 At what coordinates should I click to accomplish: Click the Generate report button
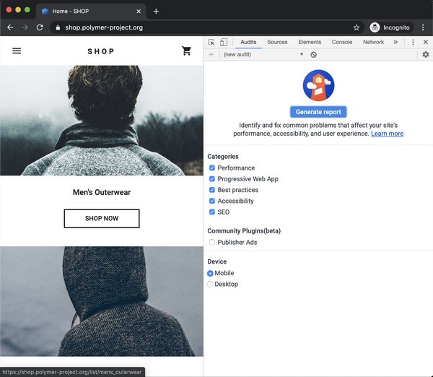pos(318,112)
